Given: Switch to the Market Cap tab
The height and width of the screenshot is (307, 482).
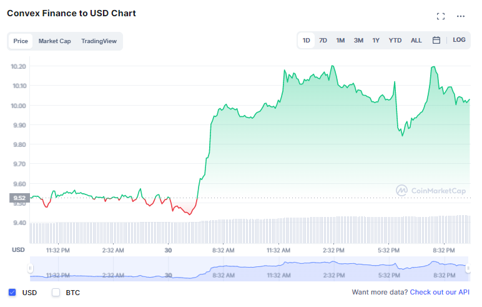Looking at the screenshot, I should point(55,41).
